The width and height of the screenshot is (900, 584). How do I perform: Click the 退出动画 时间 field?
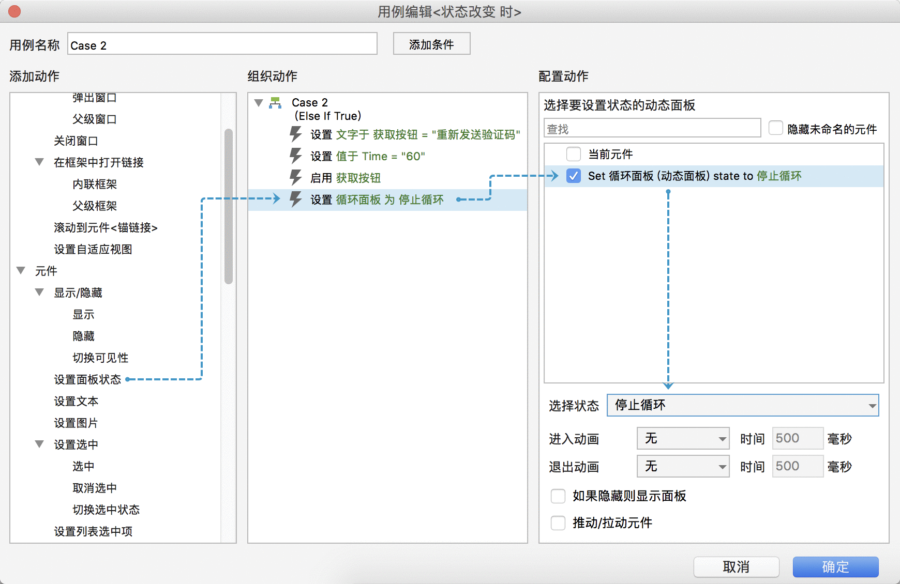pyautogui.click(x=798, y=467)
